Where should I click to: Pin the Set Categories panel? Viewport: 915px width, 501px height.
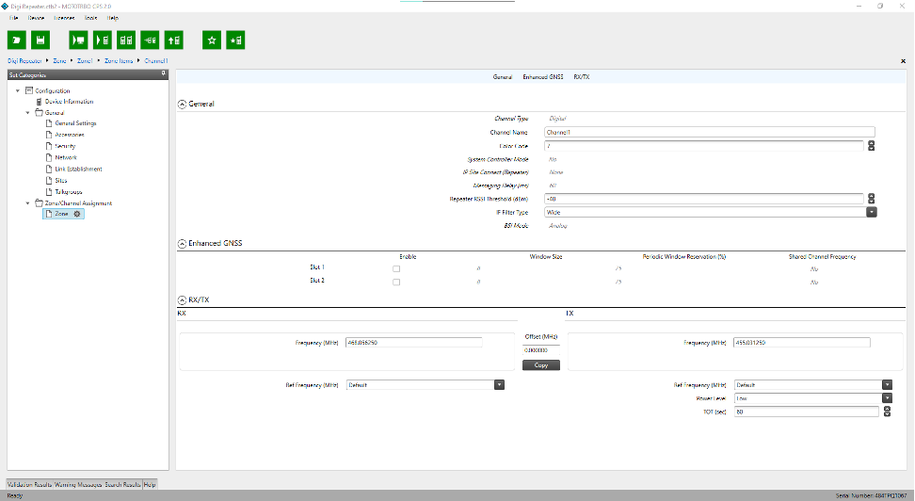163,73
